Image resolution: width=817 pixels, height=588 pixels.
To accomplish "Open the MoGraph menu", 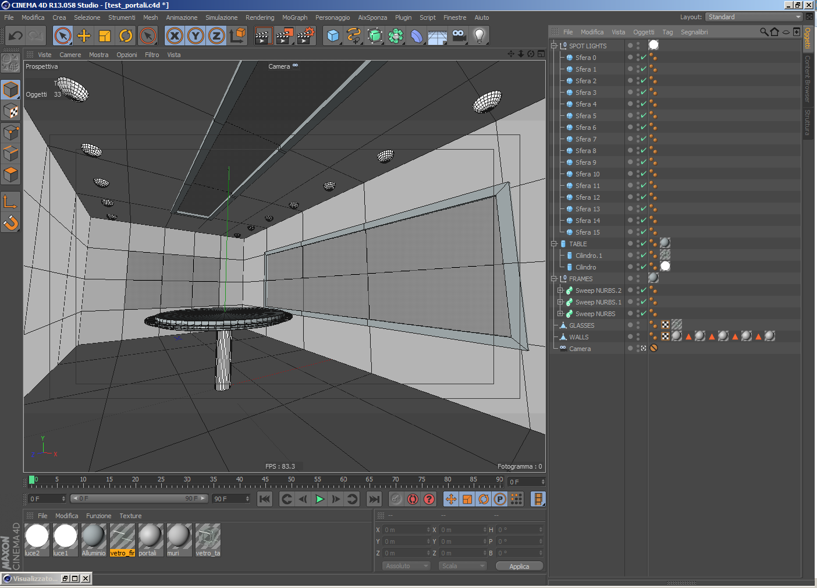I will (294, 17).
